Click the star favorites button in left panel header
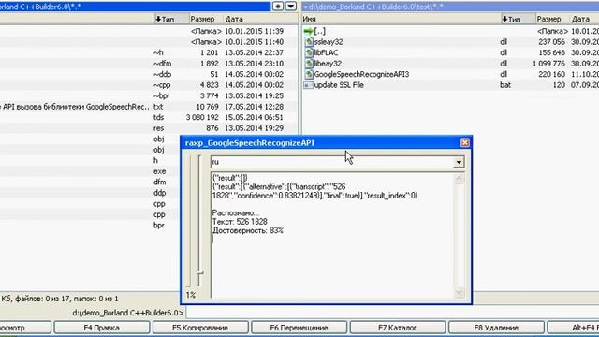 pyautogui.click(x=278, y=7)
